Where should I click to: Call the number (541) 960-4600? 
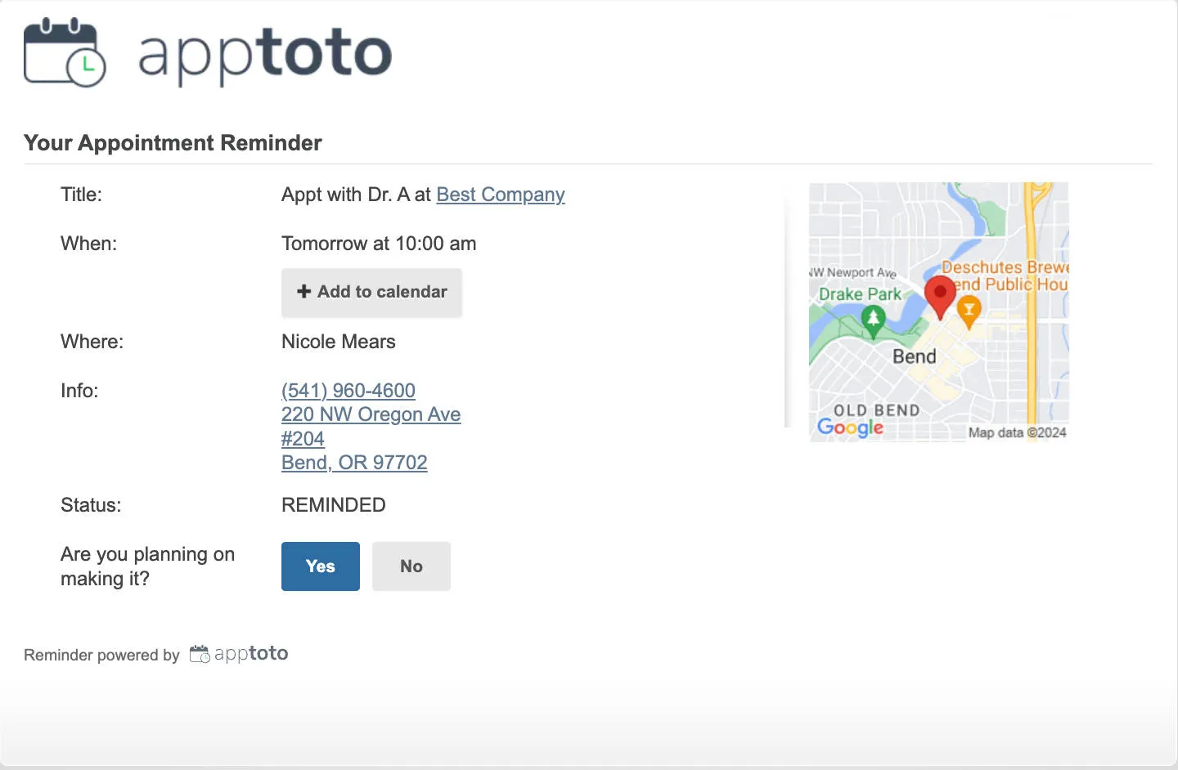pos(348,391)
